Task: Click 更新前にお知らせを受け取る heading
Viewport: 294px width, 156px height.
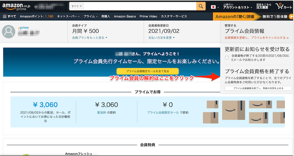Action: coord(257,49)
